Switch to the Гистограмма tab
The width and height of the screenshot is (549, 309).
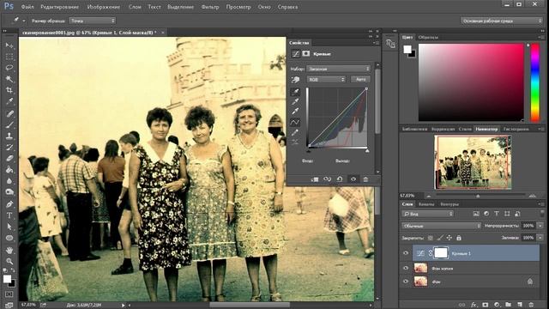[516, 129]
